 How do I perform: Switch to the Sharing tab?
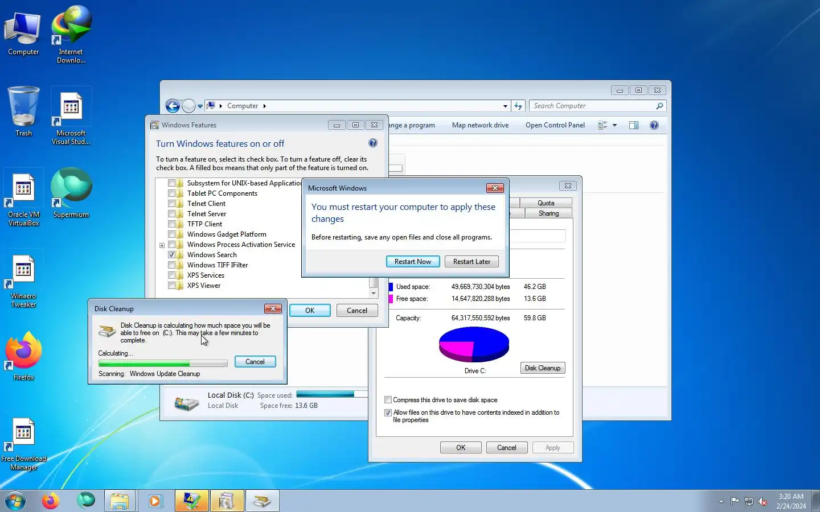548,213
